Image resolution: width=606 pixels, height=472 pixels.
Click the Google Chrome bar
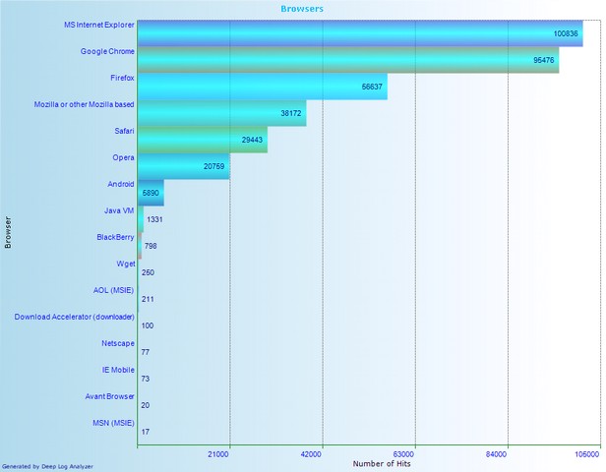click(x=347, y=59)
